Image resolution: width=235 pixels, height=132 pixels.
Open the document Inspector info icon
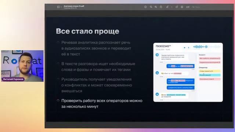coord(145,7)
